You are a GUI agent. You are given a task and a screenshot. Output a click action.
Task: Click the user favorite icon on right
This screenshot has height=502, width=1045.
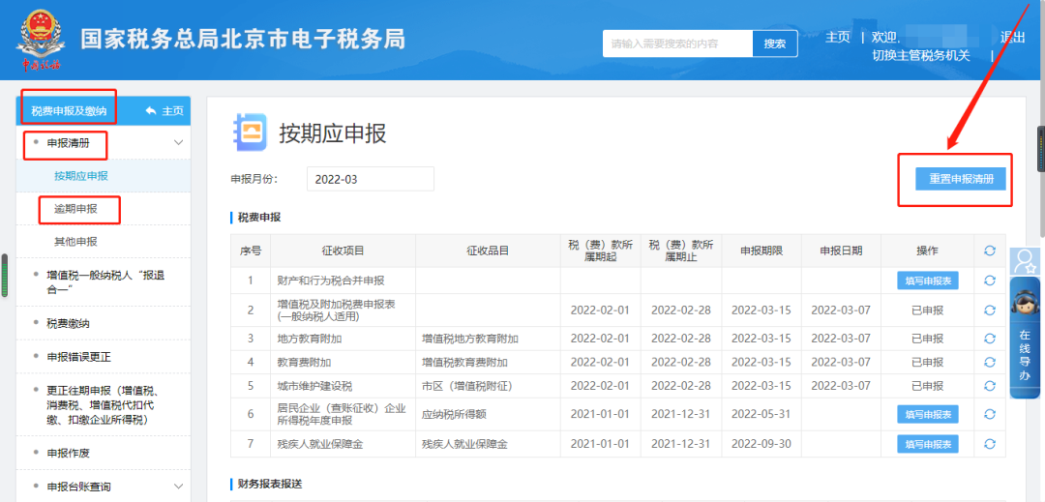click(x=1025, y=260)
